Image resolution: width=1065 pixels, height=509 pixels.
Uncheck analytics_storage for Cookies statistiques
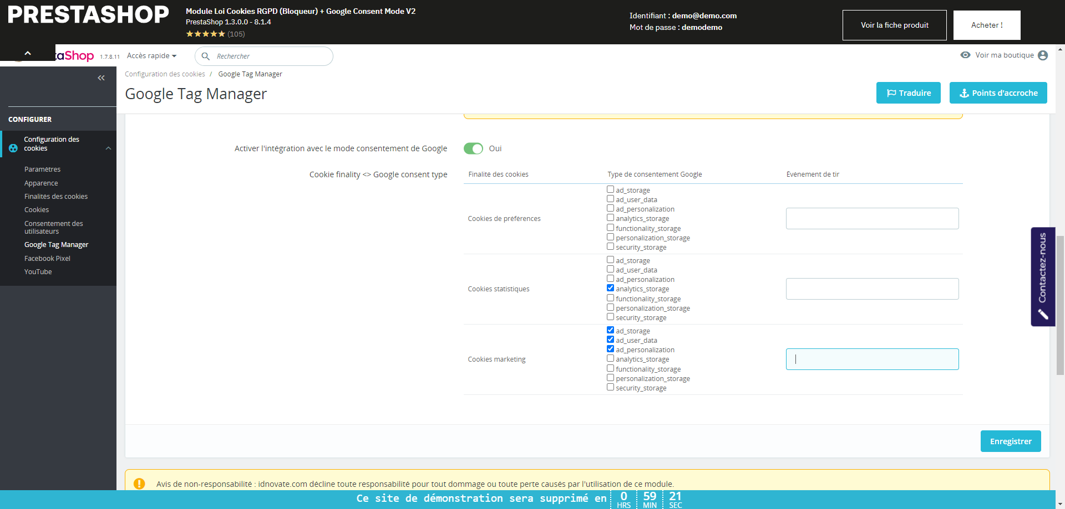(610, 288)
